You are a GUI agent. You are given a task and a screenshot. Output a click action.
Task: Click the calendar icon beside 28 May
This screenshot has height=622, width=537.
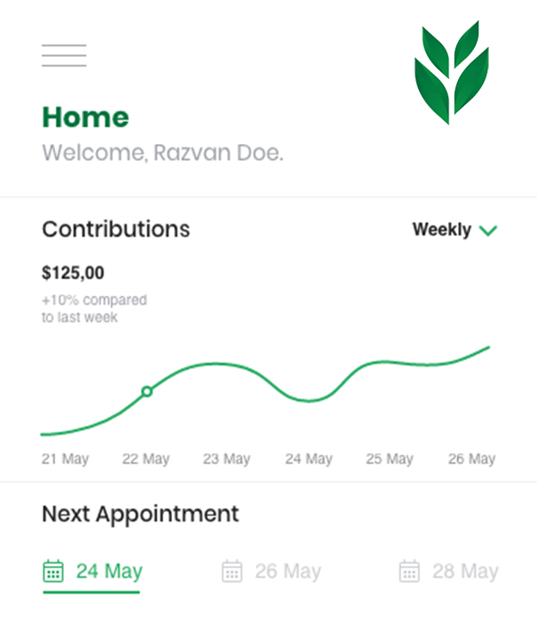(x=409, y=571)
